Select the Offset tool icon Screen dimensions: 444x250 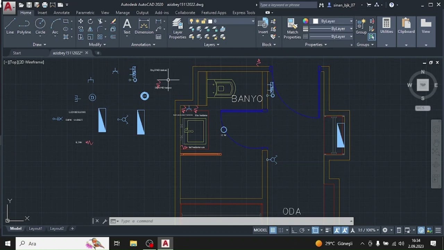113,37
